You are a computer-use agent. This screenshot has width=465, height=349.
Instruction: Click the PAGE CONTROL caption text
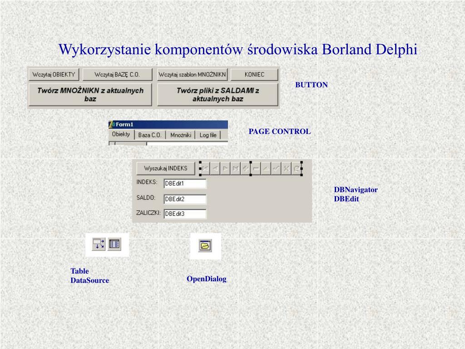click(x=280, y=131)
